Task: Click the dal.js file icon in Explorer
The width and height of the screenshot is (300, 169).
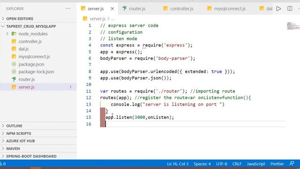Action: pyautogui.click(x=14, y=49)
